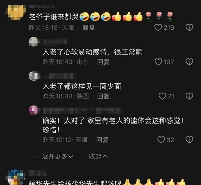
Task: Reply to the 昨天18:18 天津 comment
Action: point(88,28)
